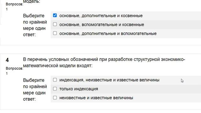Image resolution: width=201 pixels, height=113 pixels.
Task: Click answer text 'основные, дополнительные и вспомогательные'
Action: [x=108, y=34]
